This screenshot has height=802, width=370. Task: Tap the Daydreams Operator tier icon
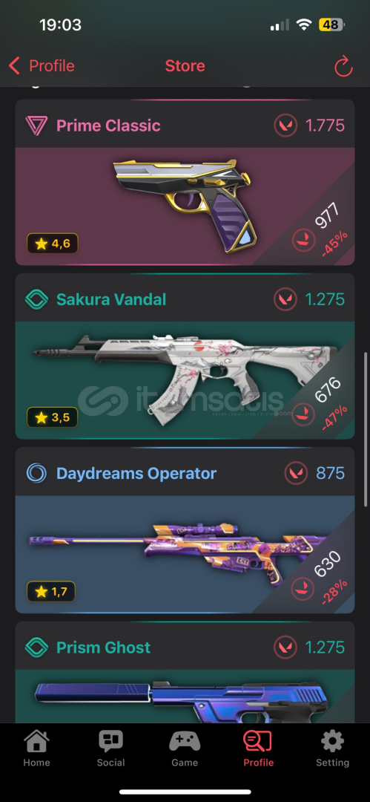(x=36, y=473)
